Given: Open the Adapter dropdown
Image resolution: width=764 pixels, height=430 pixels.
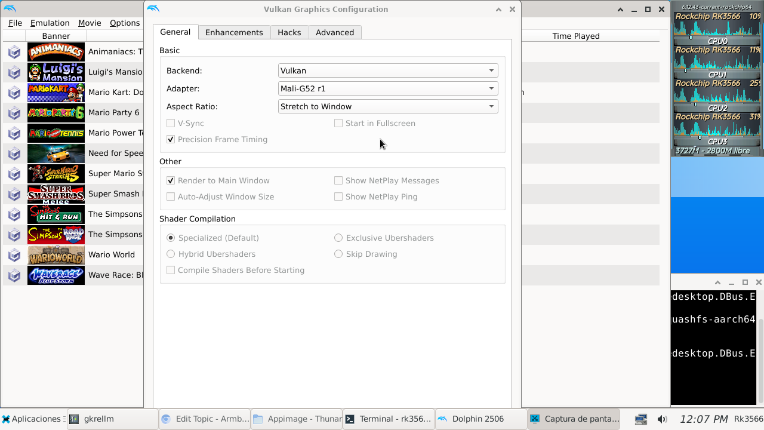Looking at the screenshot, I should (388, 88).
